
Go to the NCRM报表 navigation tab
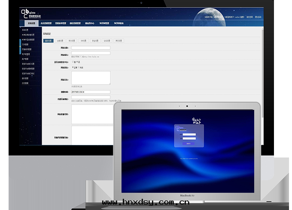(x=119, y=23)
